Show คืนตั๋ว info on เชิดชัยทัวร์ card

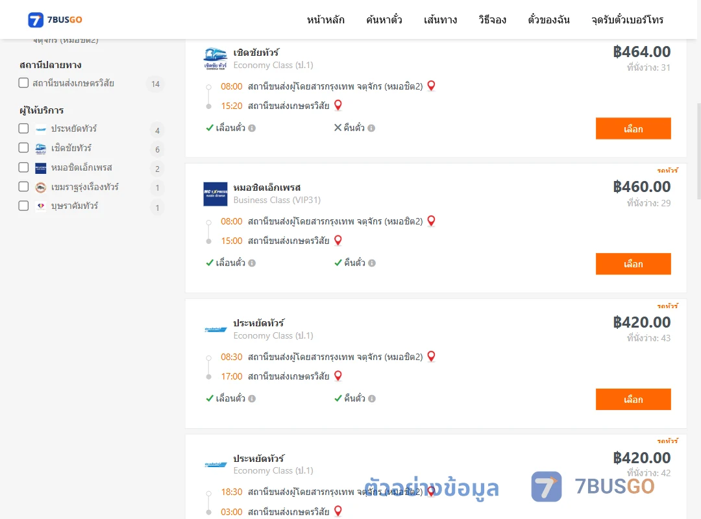tap(371, 128)
